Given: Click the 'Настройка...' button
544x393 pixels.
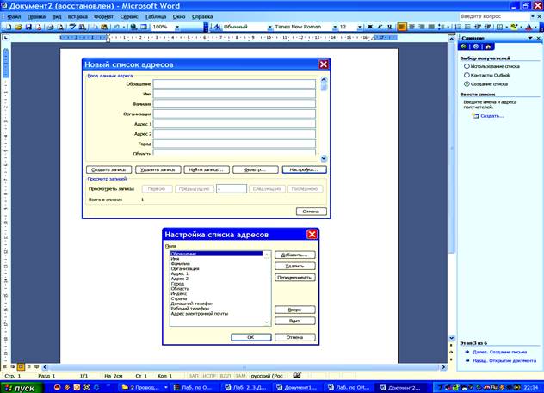Looking at the screenshot, I should [304, 169].
